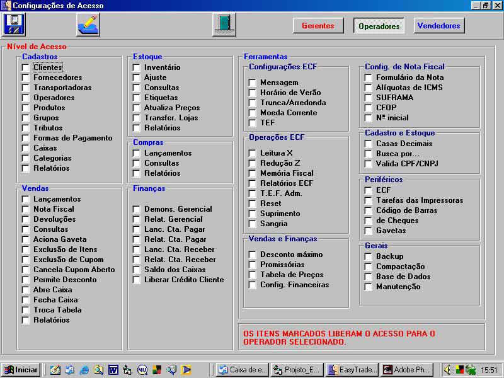Image resolution: width=504 pixels, height=378 pixels.
Task: Click the Operadores button
Action: click(x=379, y=26)
